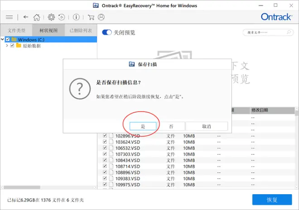Click 是 to save scan info

143,126
